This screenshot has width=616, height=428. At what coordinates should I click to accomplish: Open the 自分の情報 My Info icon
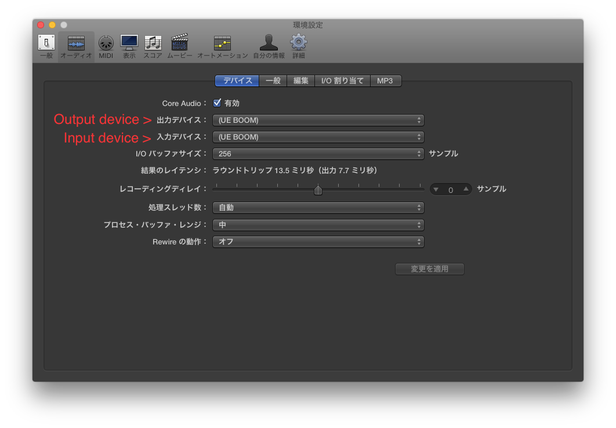point(269,46)
